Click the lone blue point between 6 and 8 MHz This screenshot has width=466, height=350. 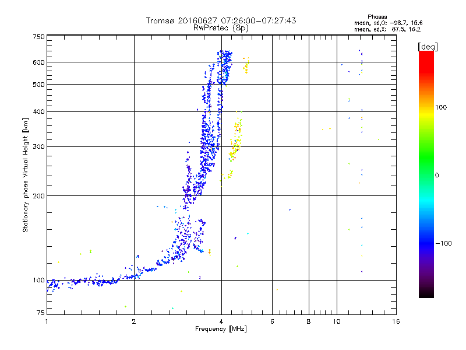tap(290, 210)
